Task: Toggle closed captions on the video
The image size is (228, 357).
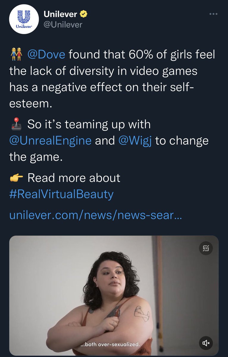Action: [x=206, y=248]
